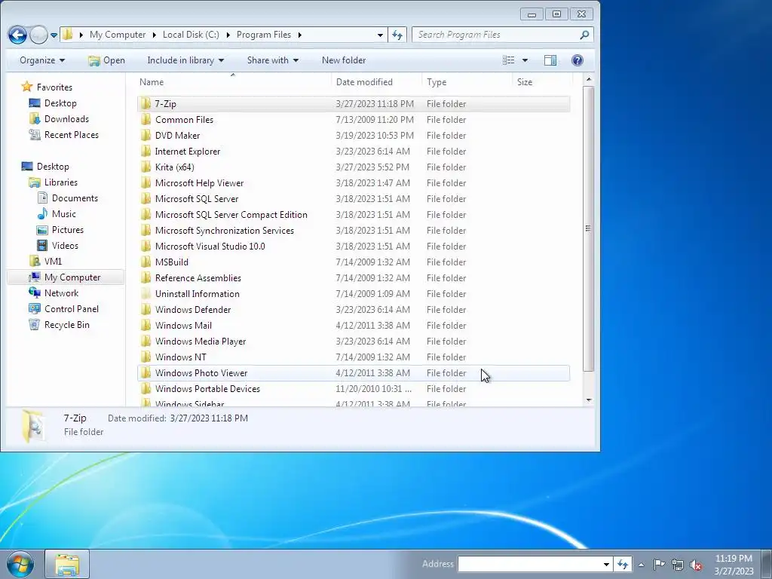Screen dimensions: 772x579
Task: Select the 7-Zip folder icon
Action: point(146,104)
